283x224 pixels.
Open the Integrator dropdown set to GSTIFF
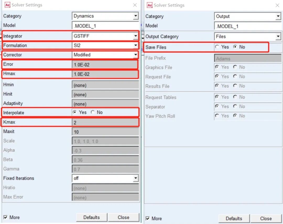(105, 36)
